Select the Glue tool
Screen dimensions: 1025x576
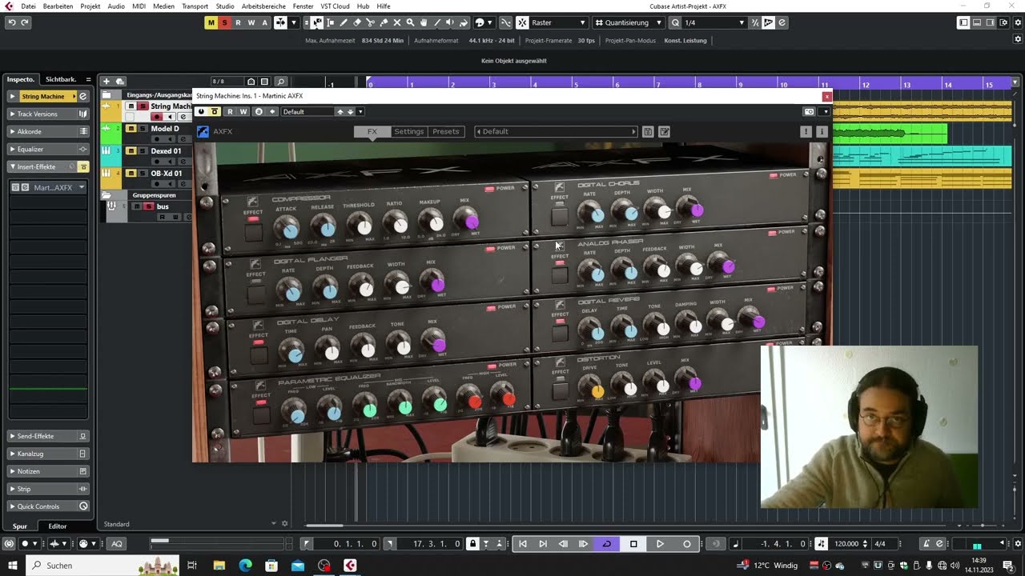click(x=384, y=22)
